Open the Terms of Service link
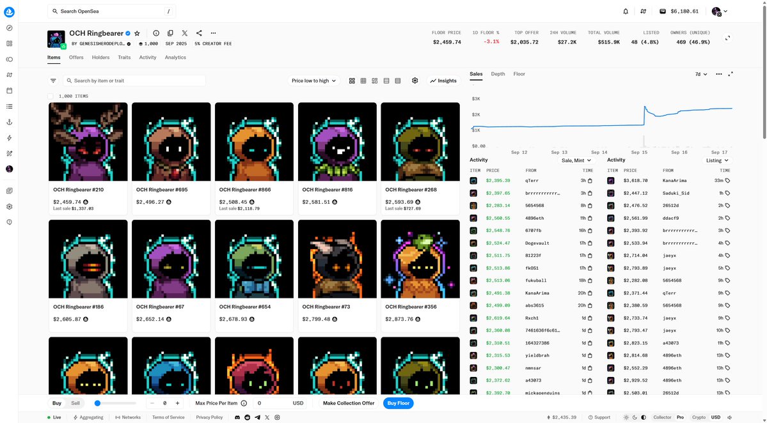The height and width of the screenshot is (423, 767). (168, 418)
